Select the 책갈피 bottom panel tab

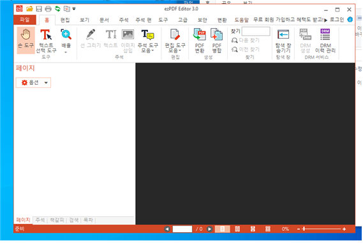pyautogui.click(x=57, y=220)
